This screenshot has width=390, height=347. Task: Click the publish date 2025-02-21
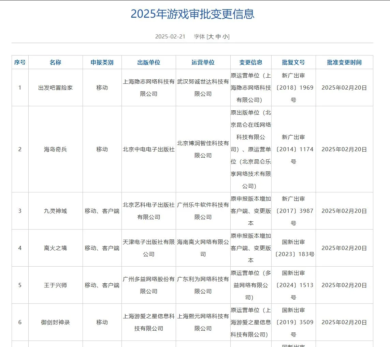[x=170, y=37]
